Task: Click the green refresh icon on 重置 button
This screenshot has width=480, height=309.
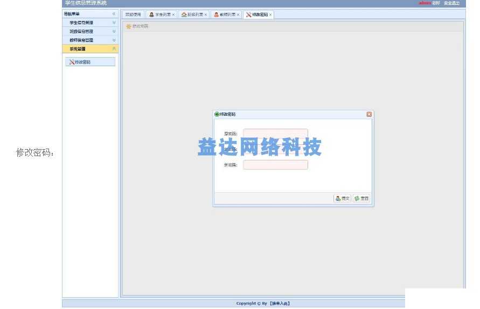Action: pos(357,199)
